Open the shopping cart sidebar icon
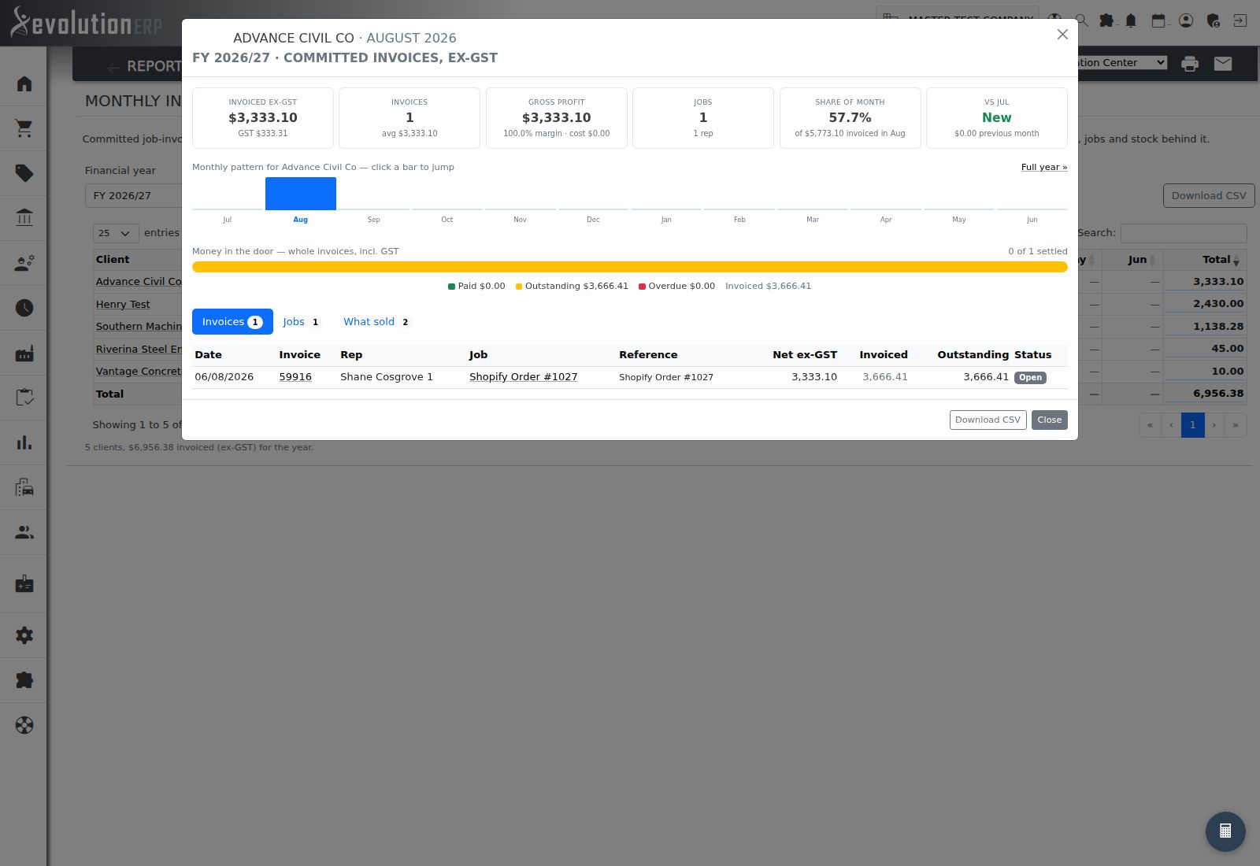This screenshot has height=866, width=1260. [24, 128]
